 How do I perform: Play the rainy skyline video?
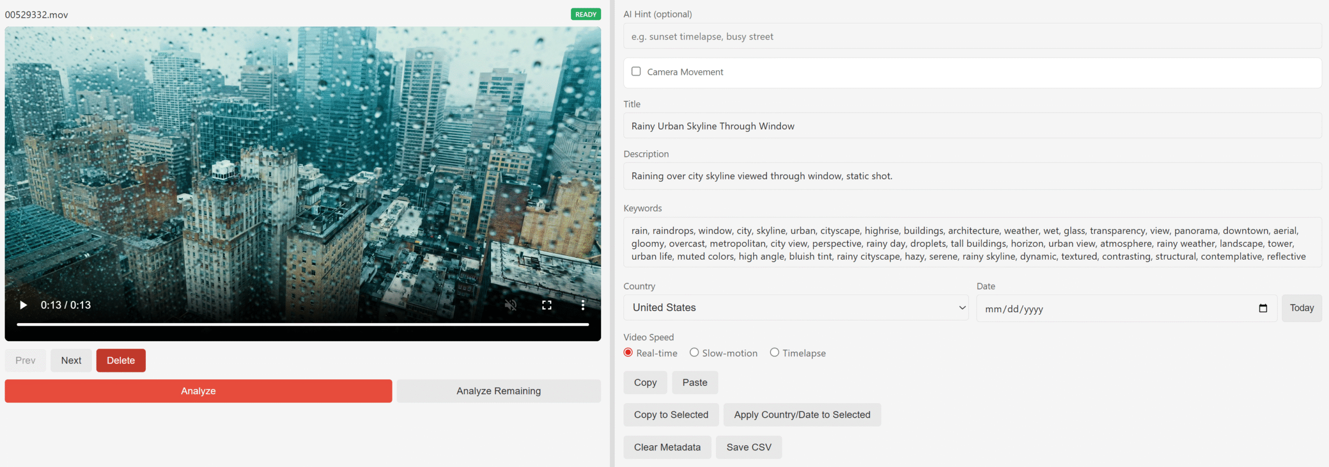(23, 305)
